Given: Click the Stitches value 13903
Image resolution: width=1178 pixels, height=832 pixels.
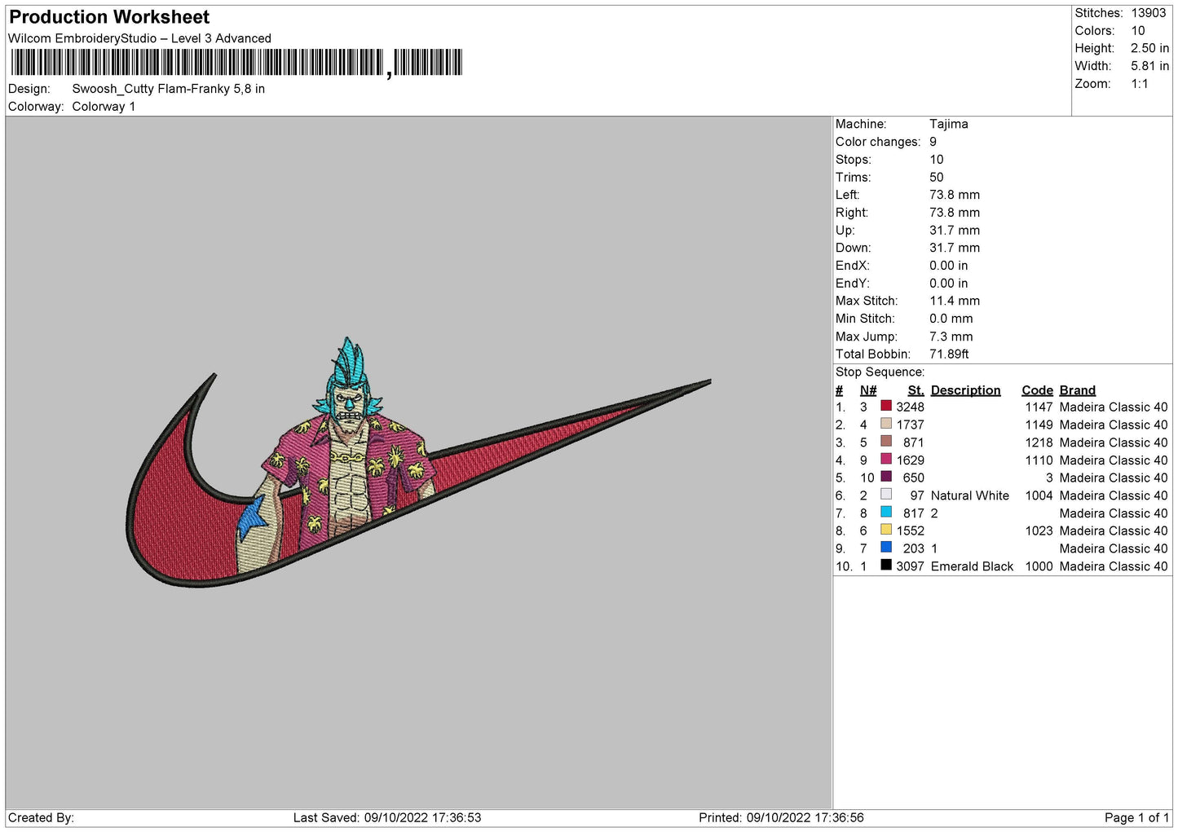Looking at the screenshot, I should [1149, 13].
